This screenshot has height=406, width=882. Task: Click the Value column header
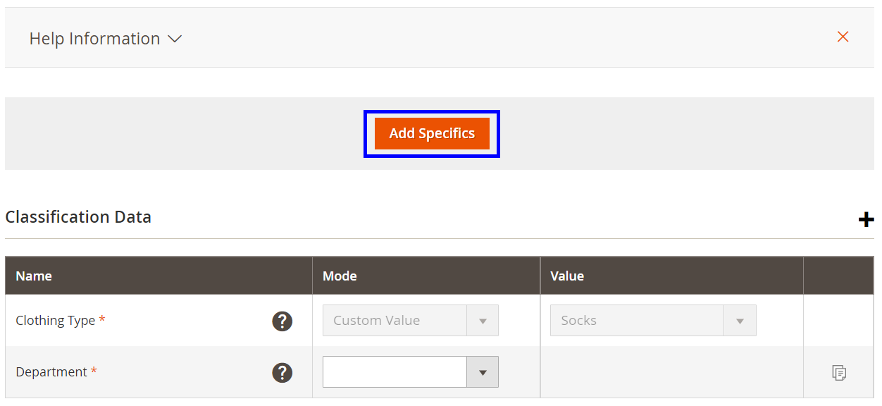coord(566,276)
